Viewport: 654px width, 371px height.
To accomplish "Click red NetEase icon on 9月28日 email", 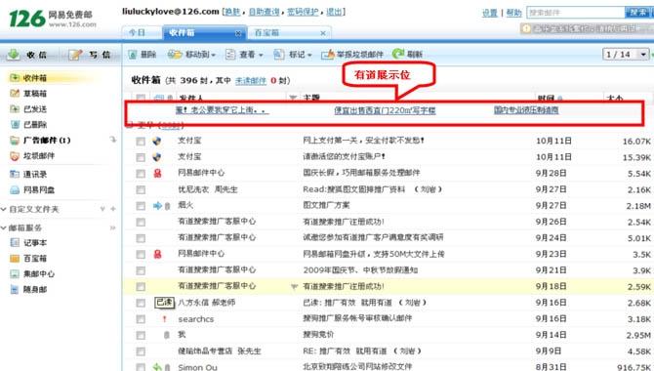I will [157, 173].
